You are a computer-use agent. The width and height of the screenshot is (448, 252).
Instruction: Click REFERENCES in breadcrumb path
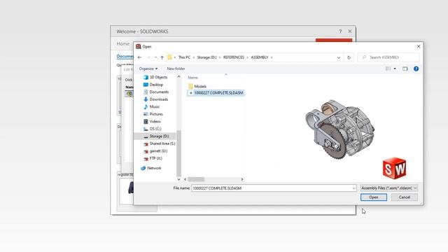(x=234, y=57)
